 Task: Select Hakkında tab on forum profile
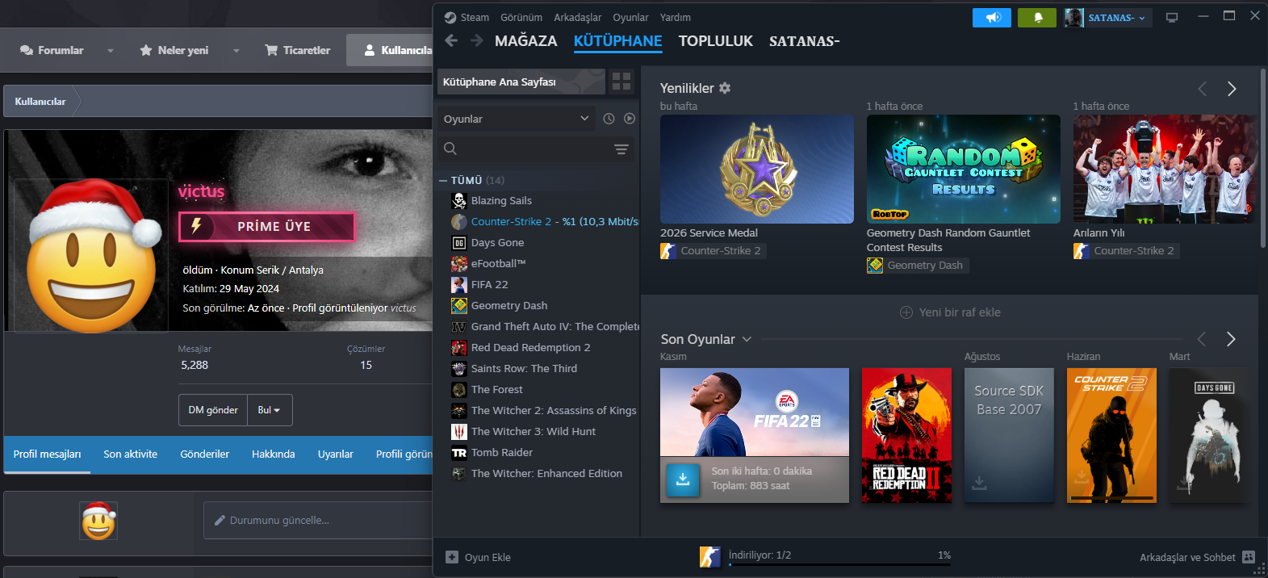(273, 454)
